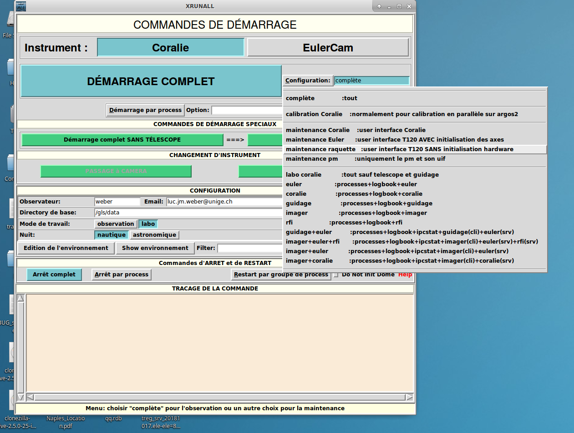Enable the Do Not Init Dome checkbox
This screenshot has height=433, width=574.
point(336,275)
